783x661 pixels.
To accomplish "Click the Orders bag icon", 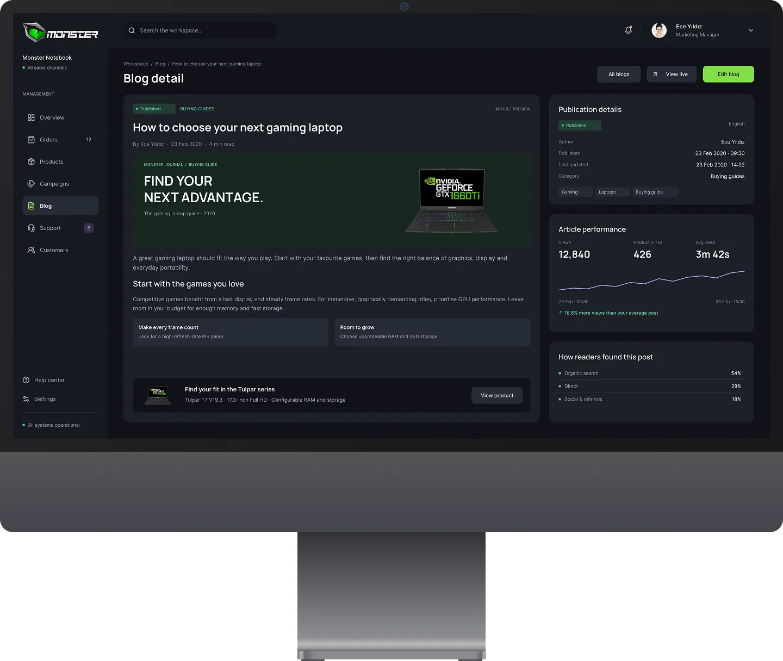I will (31, 140).
